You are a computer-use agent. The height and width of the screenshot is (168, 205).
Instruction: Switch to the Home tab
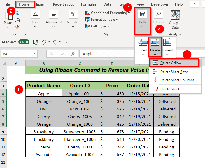[24, 4]
